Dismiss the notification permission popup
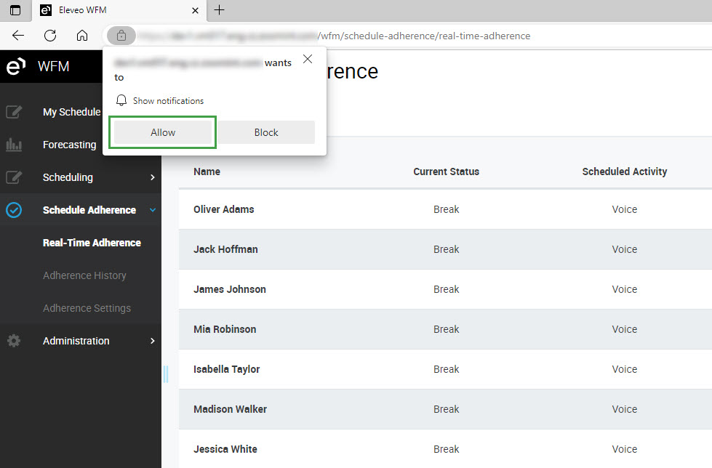 pyautogui.click(x=308, y=60)
